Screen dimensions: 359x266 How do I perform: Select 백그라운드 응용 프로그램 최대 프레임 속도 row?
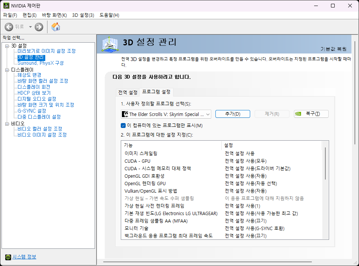222,236
